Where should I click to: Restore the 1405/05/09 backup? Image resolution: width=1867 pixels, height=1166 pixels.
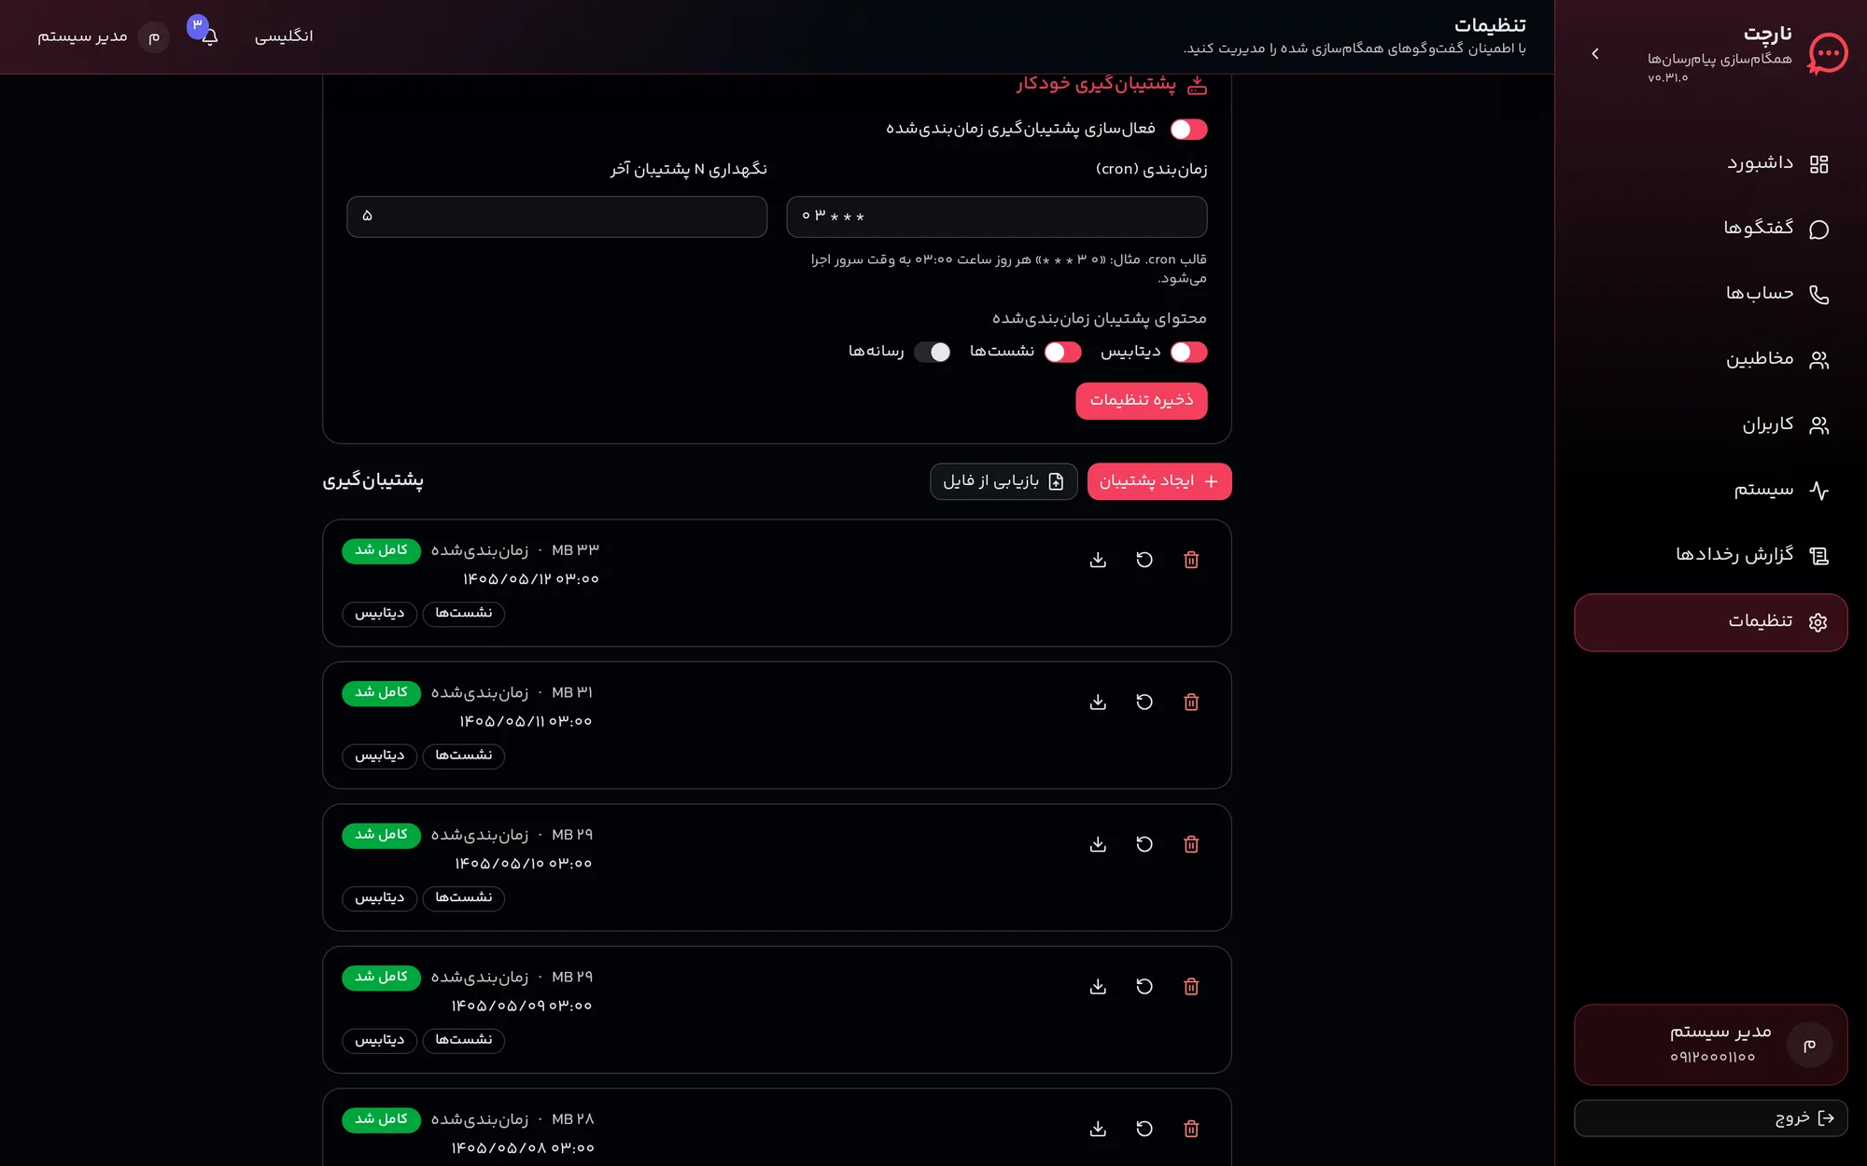click(1144, 987)
